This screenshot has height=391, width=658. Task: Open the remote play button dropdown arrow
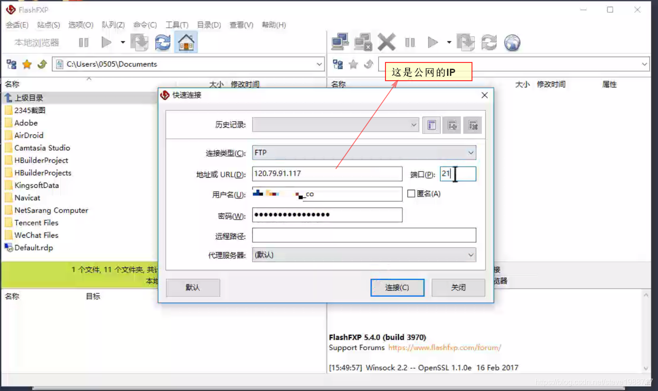[449, 43]
